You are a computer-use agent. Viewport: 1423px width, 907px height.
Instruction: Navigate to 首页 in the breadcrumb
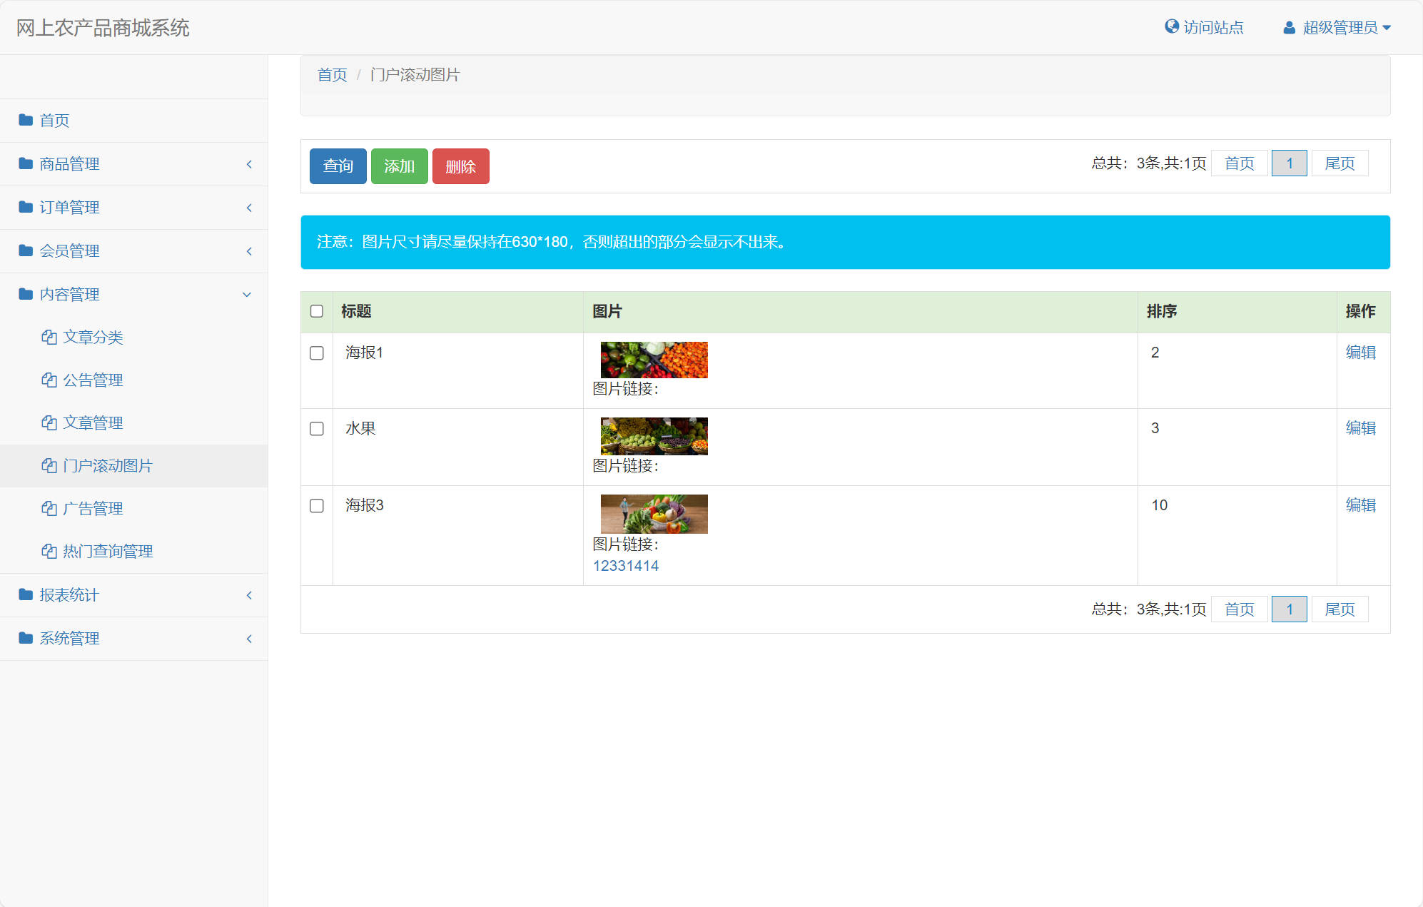[x=331, y=74]
